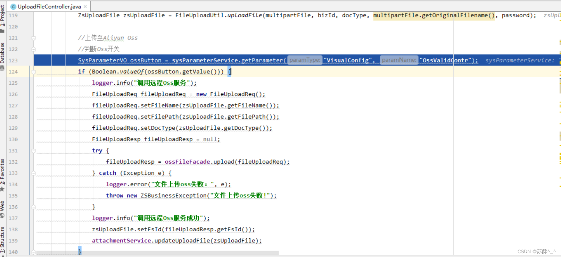This screenshot has width=561, height=257.
Task: Click the setDocType call on line 129
Action: click(158, 128)
